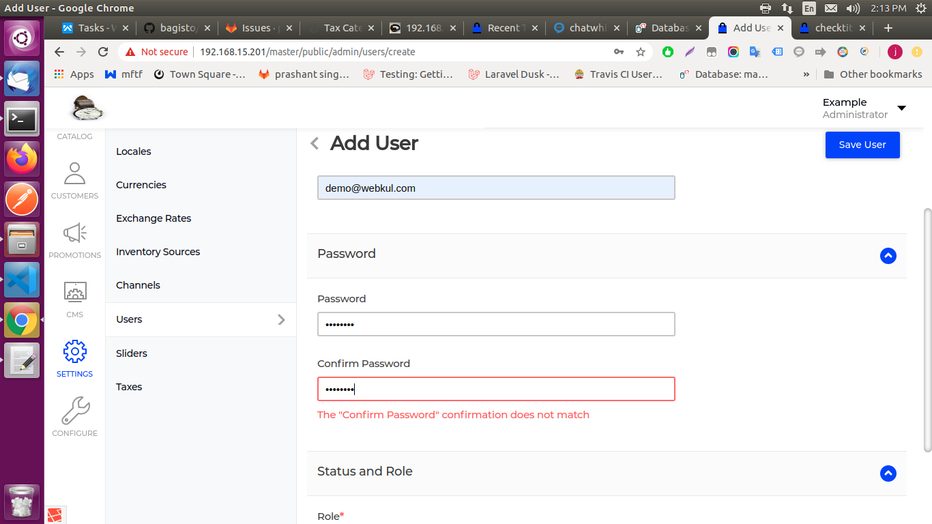Collapse the Status and Role section chevron
Image resolution: width=932 pixels, height=524 pixels.
click(x=888, y=474)
